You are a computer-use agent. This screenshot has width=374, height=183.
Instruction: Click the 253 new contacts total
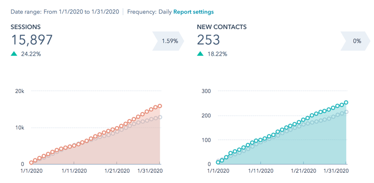pyautogui.click(x=208, y=40)
